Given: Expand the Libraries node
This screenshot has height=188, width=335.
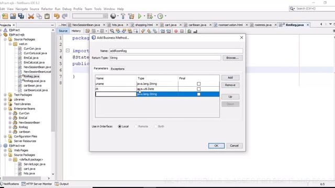Looking at the screenshot, I should coord(5,99).
